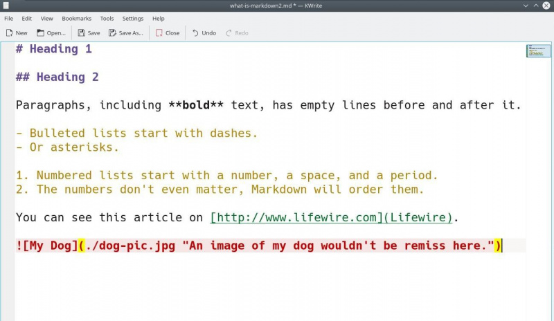Open the Settings menu
The width and height of the screenshot is (554, 321).
(133, 19)
